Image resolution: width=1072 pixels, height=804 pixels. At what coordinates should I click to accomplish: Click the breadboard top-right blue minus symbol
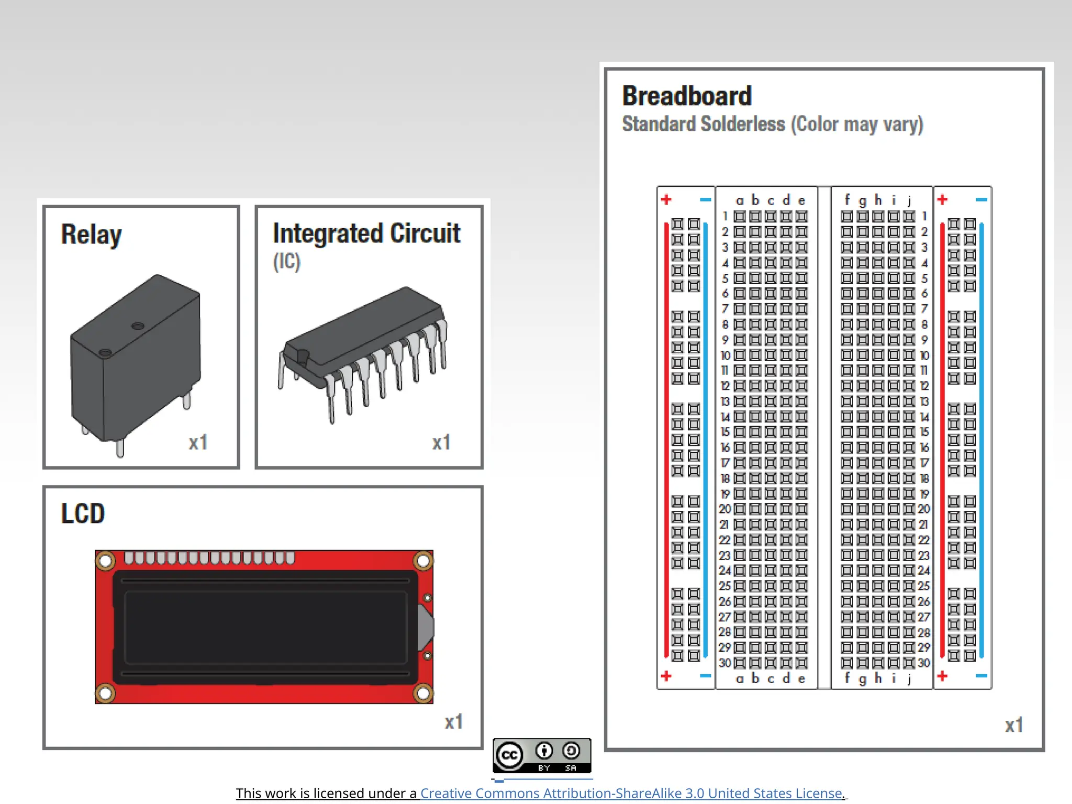pyautogui.click(x=981, y=199)
